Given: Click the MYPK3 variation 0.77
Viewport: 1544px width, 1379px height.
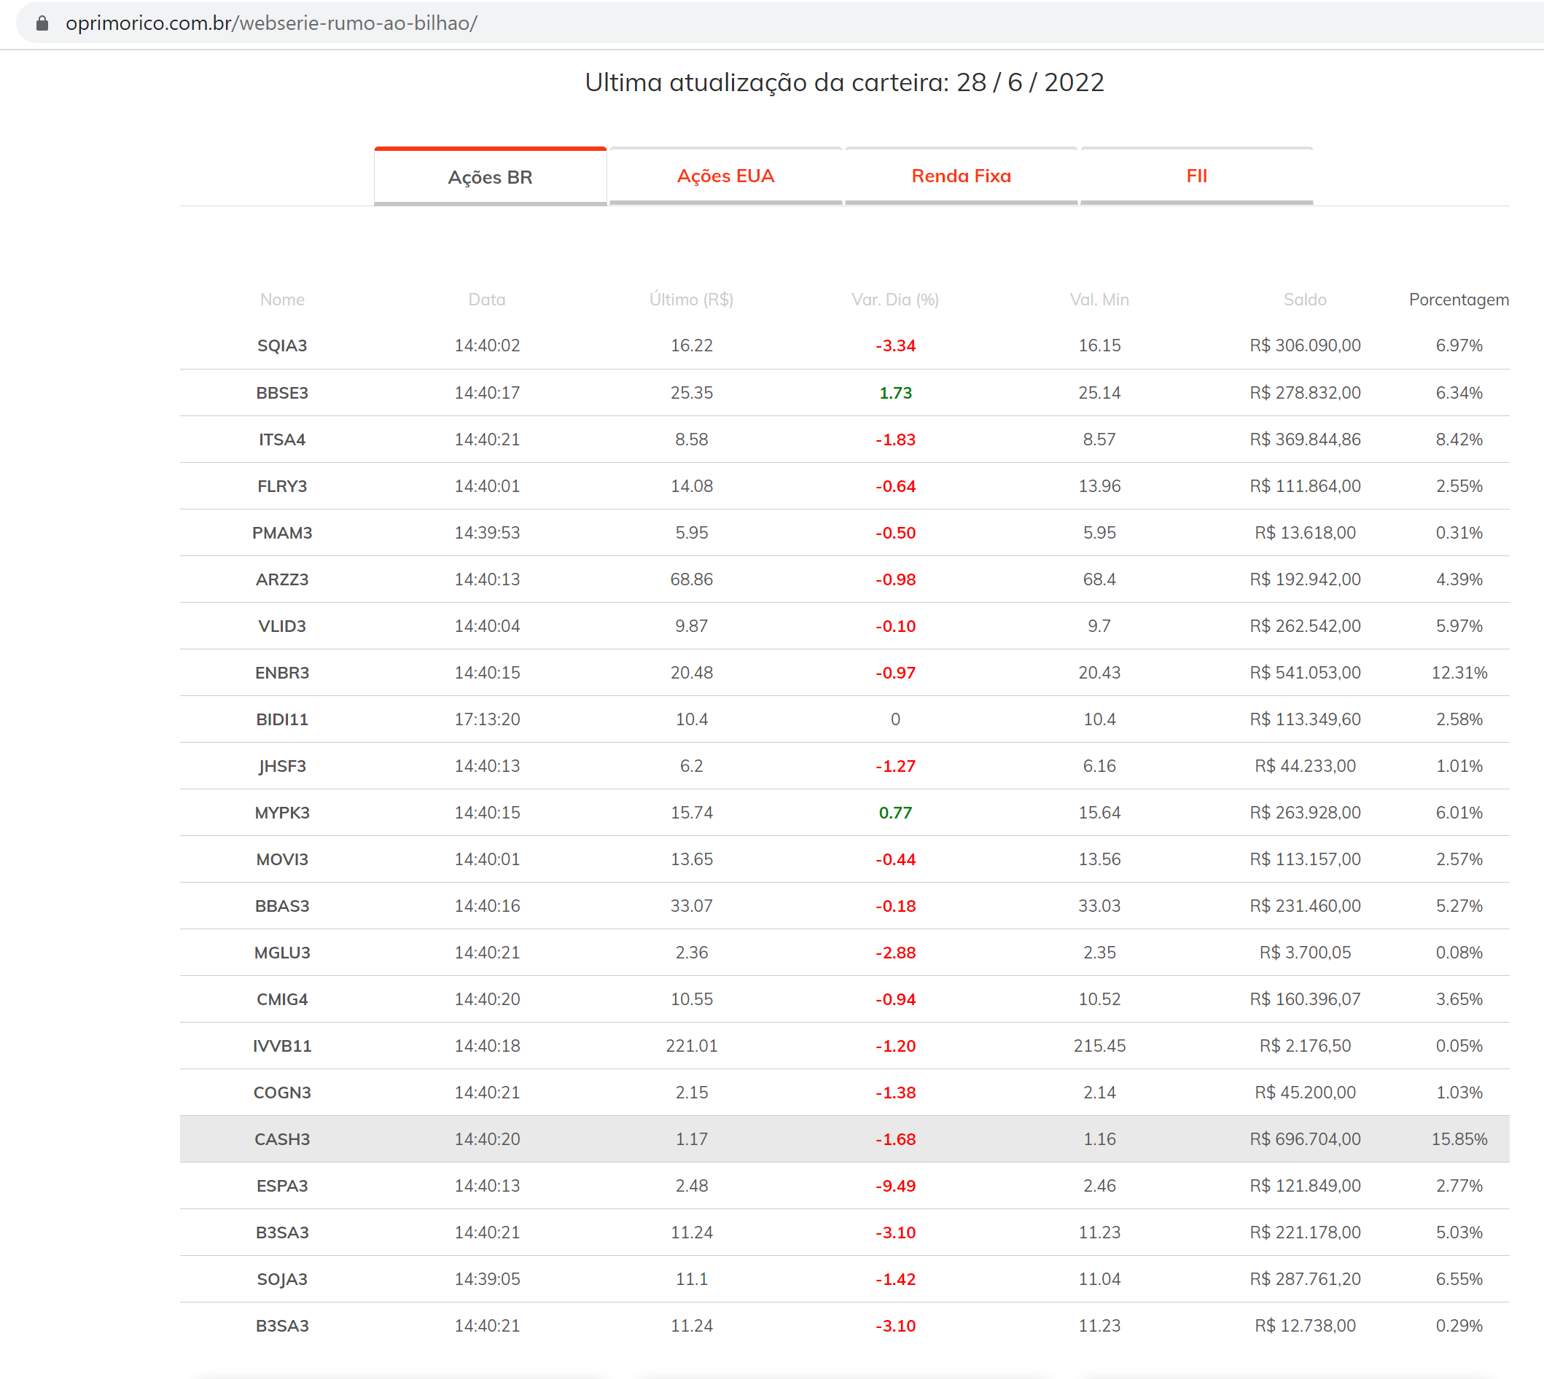Looking at the screenshot, I should tap(895, 812).
